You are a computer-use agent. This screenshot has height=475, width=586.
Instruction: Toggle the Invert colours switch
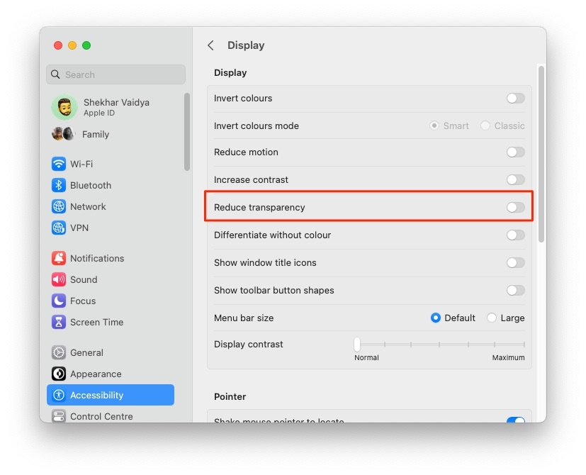pyautogui.click(x=516, y=99)
